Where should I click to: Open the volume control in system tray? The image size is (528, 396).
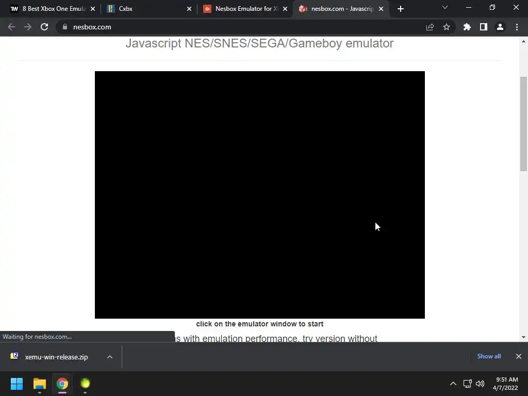click(480, 384)
